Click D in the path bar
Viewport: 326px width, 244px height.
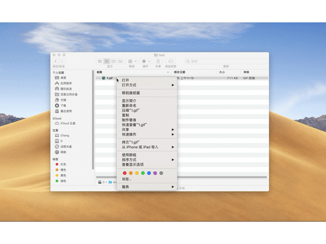[x=102, y=182]
